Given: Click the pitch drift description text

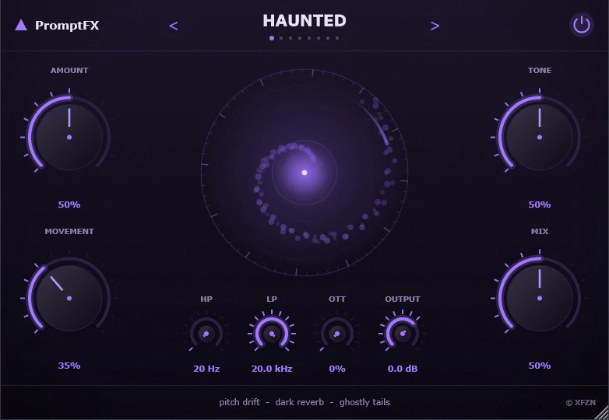Looking at the screenshot, I should [239, 402].
